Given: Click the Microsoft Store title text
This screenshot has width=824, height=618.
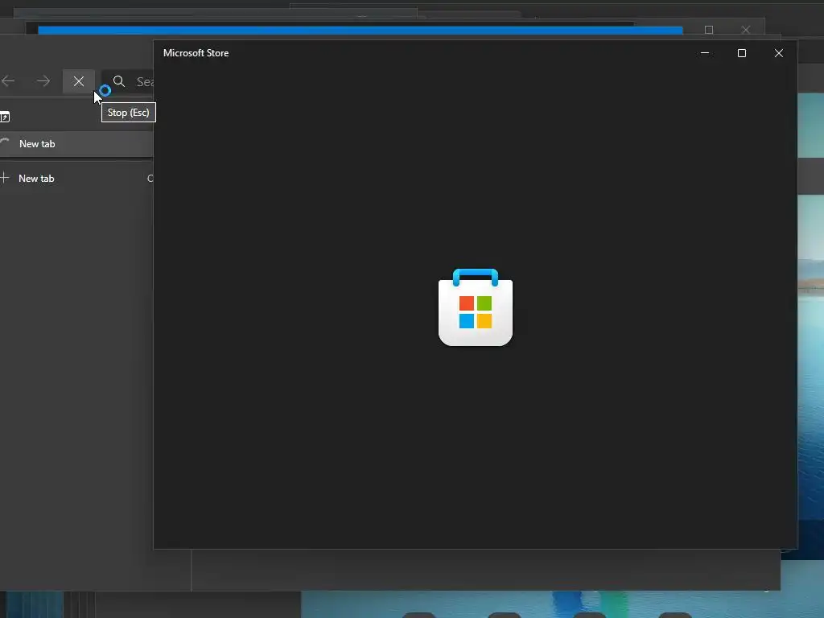Looking at the screenshot, I should (196, 53).
